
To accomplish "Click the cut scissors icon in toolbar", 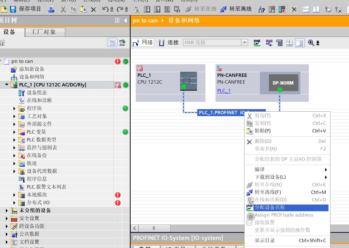I will [63, 9].
